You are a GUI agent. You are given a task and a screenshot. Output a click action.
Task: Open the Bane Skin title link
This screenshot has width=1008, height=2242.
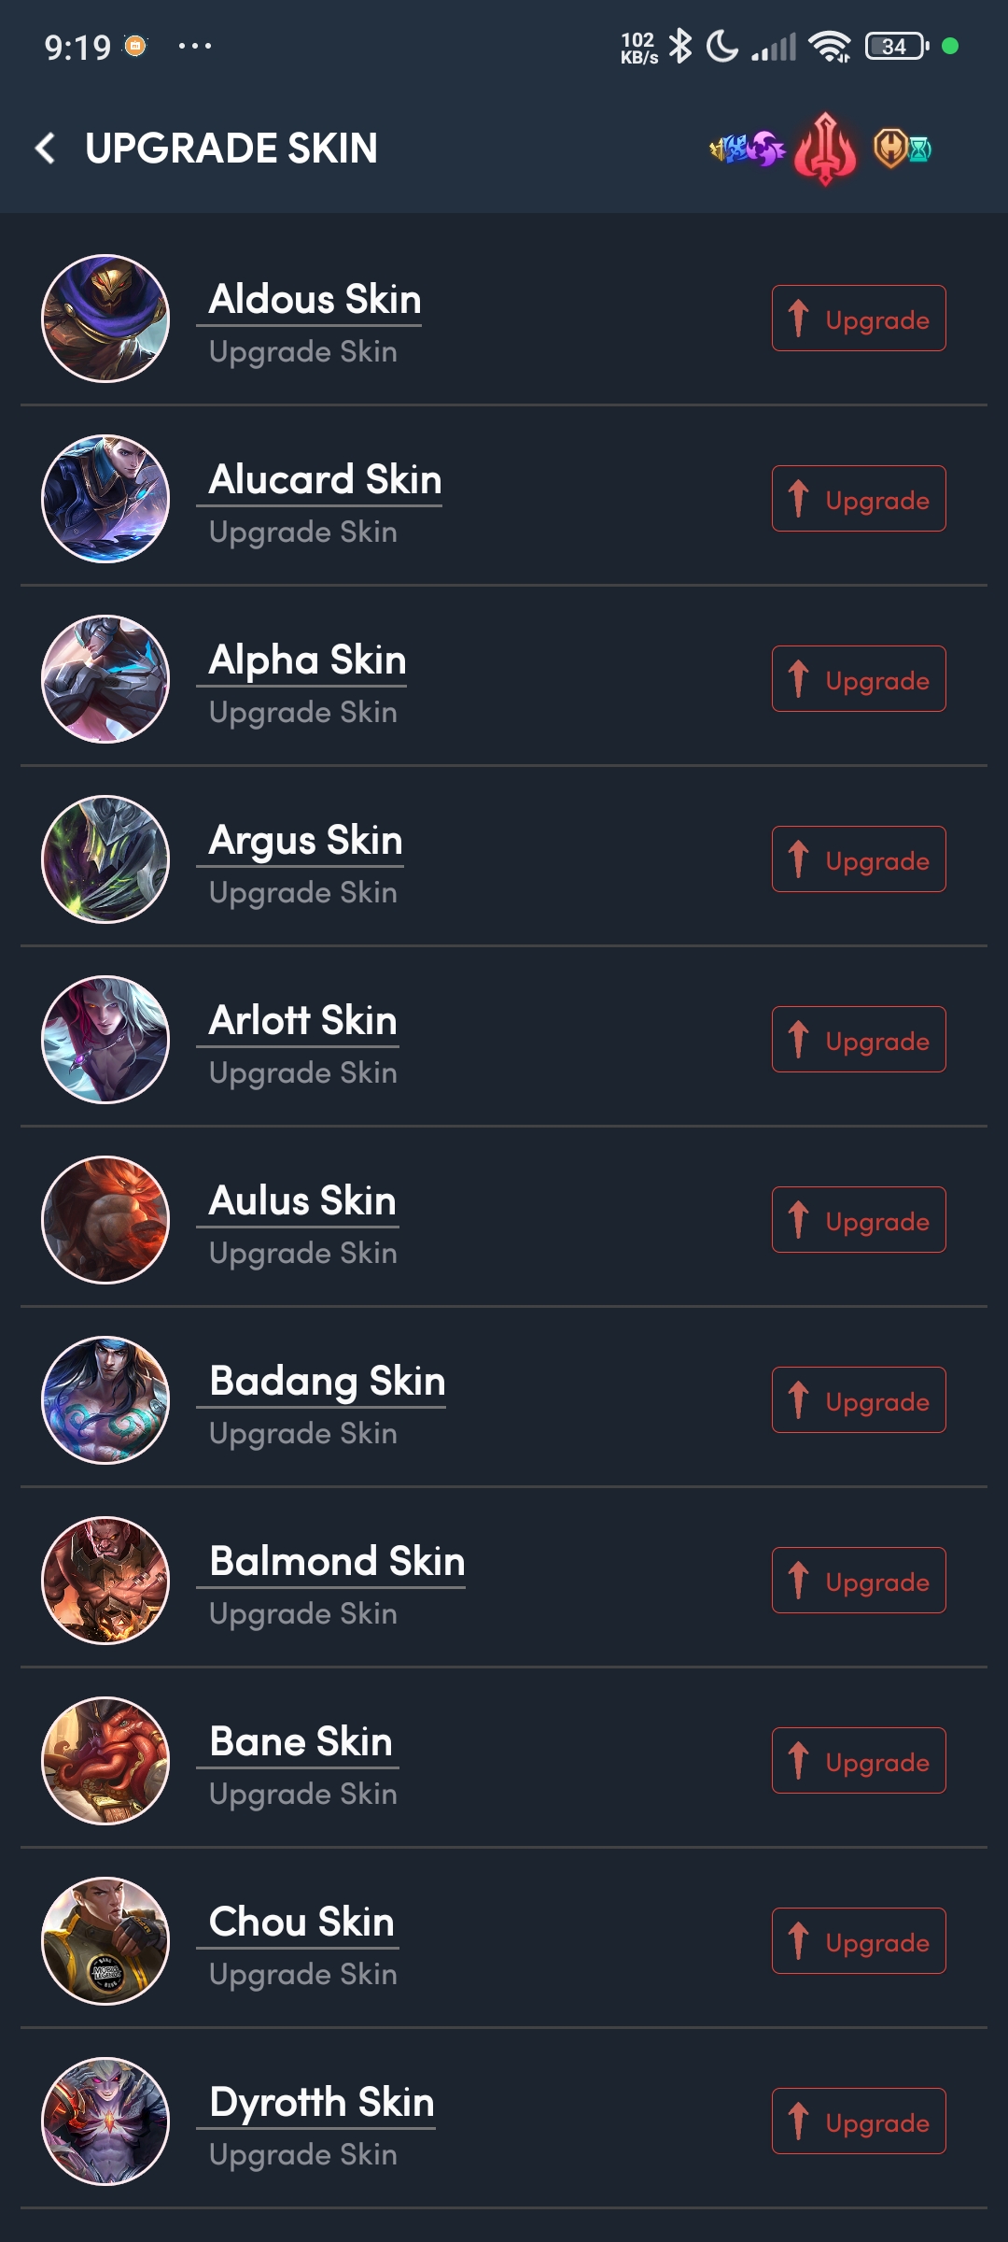(301, 1742)
